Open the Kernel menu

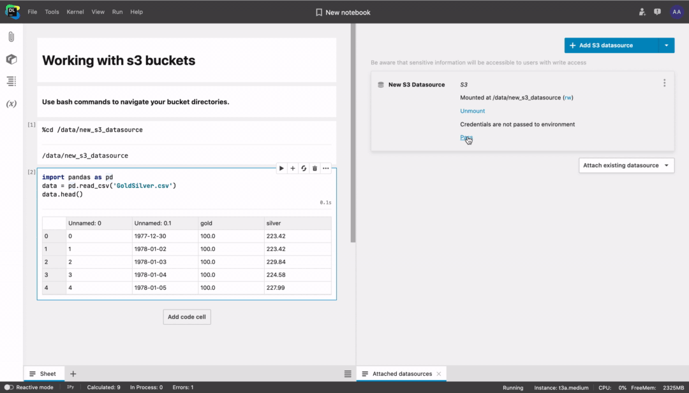tap(75, 11)
